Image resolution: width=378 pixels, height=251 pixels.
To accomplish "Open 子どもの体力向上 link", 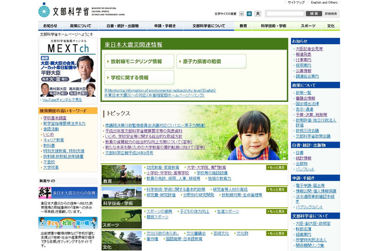I will [194, 212].
